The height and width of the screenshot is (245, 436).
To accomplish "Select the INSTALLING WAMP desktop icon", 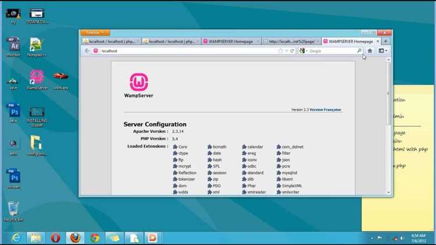I will coord(37,117).
